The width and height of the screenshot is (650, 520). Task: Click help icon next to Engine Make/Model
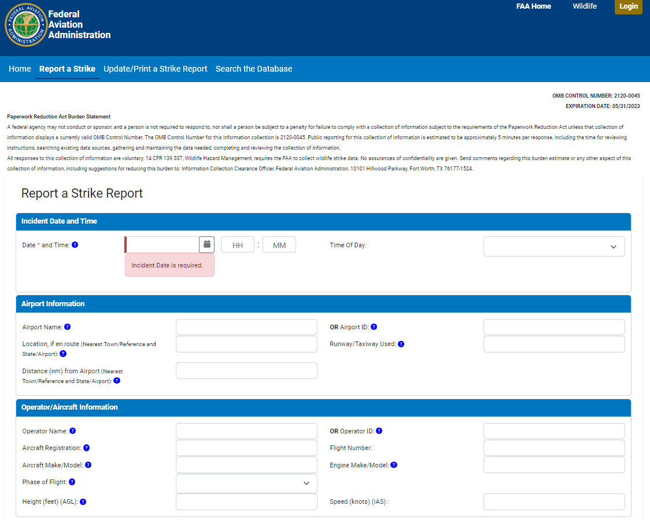(x=394, y=465)
